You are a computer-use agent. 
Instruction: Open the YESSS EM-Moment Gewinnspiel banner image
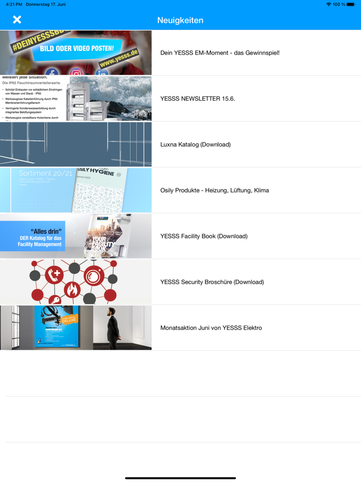point(76,53)
